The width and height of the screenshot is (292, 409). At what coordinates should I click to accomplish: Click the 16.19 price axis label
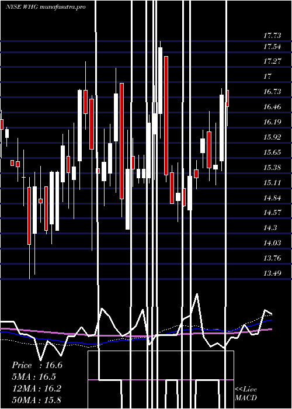pyautogui.click(x=272, y=122)
